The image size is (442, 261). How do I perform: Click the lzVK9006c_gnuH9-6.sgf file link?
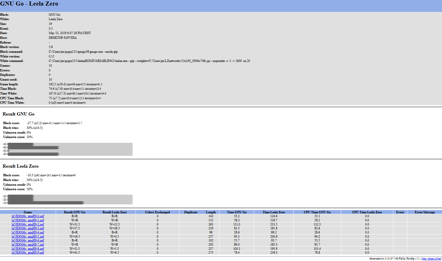[x=28, y=241]
